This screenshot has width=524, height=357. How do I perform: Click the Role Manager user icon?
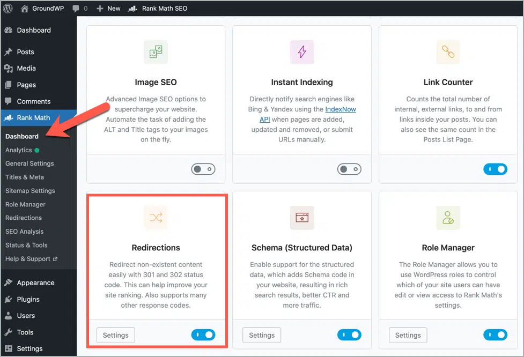(x=448, y=218)
